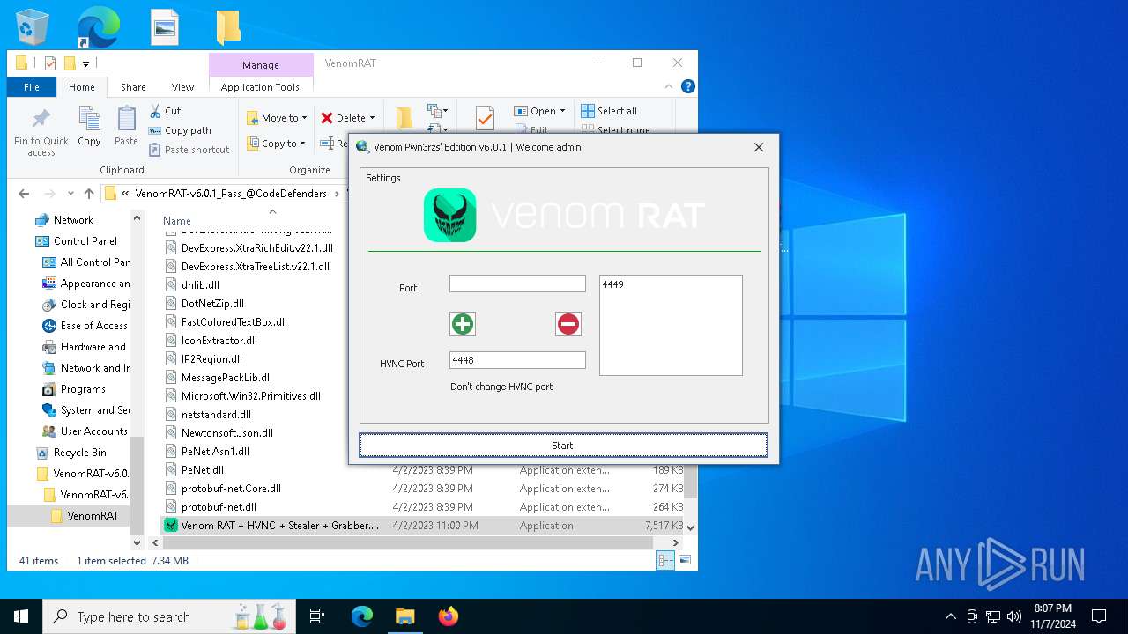Click Paste shortcut in ribbon
This screenshot has height=634, width=1128.
tap(189, 150)
